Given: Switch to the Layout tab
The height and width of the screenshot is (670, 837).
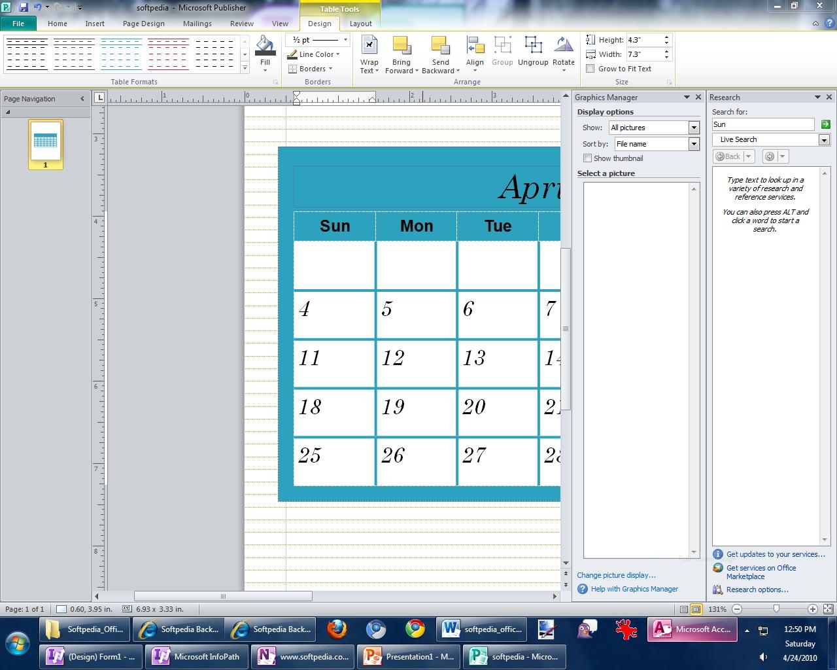Looking at the screenshot, I should coord(360,24).
